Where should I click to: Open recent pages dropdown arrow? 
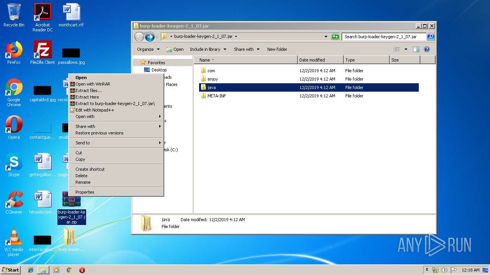157,37
